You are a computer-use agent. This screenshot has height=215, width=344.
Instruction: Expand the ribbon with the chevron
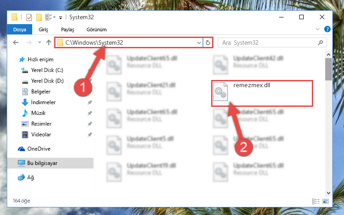(318, 29)
